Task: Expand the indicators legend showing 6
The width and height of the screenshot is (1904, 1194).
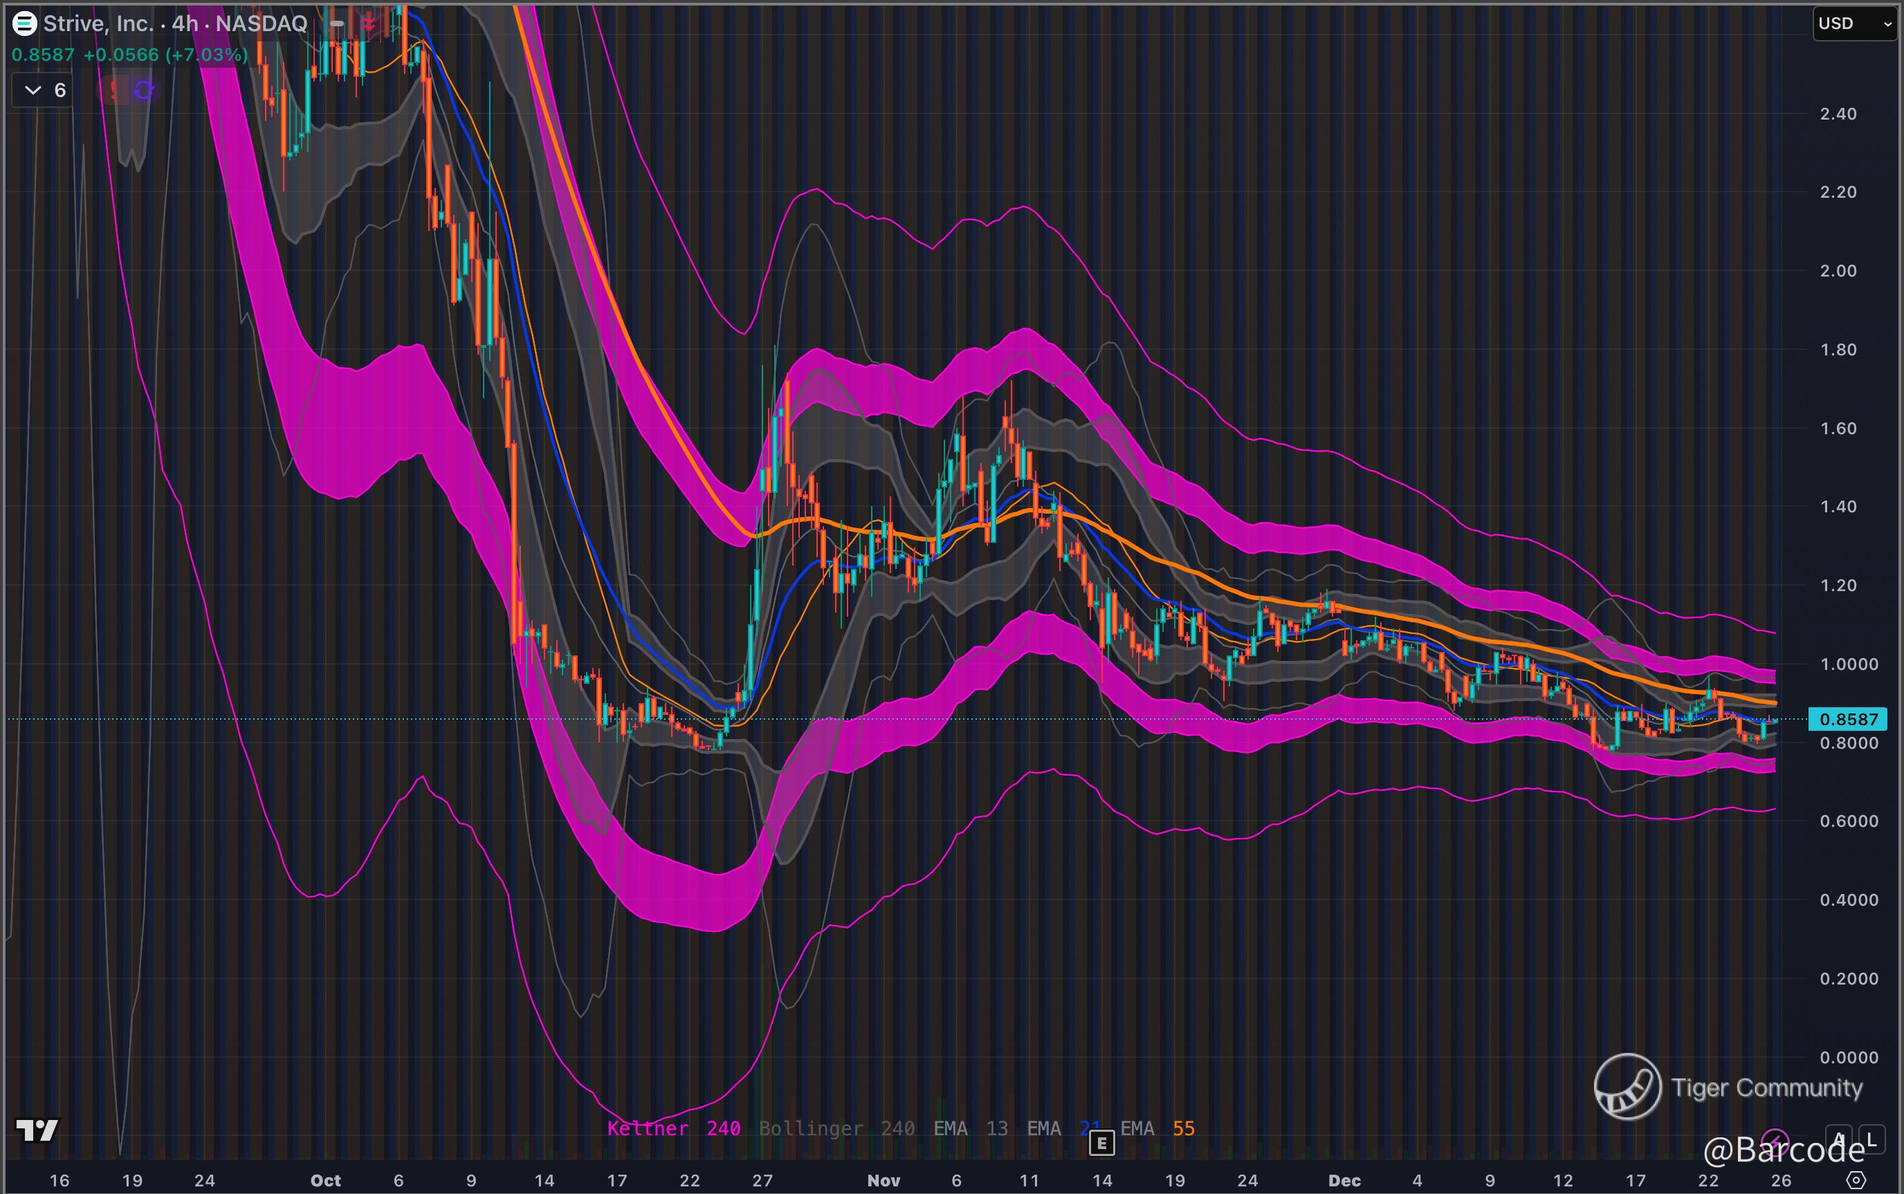Action: [x=44, y=90]
